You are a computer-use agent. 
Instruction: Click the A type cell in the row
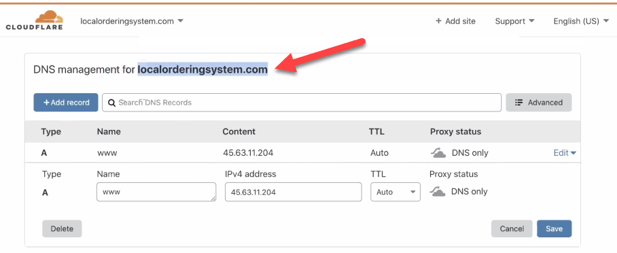pyautogui.click(x=44, y=153)
